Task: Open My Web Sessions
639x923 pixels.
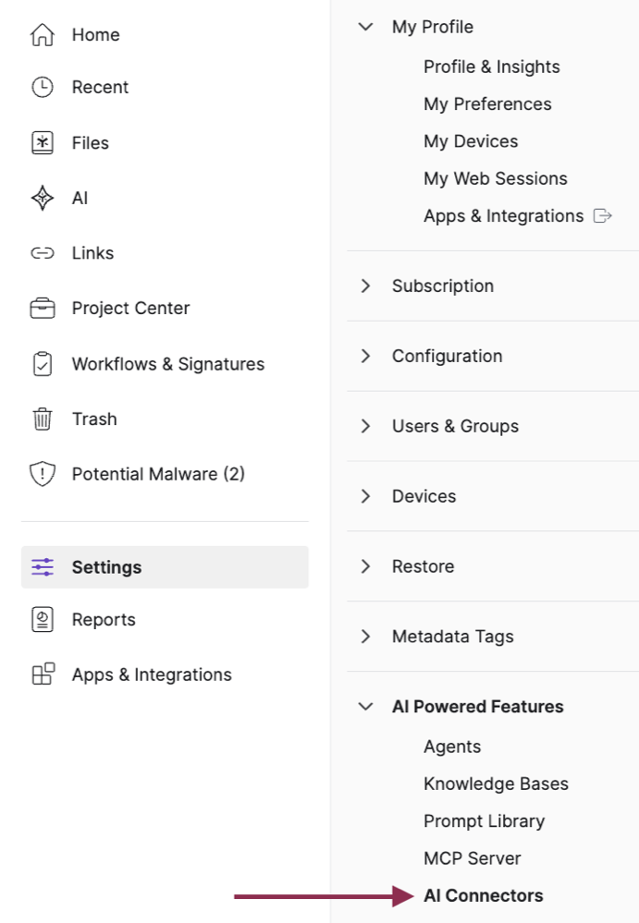Action: click(496, 179)
